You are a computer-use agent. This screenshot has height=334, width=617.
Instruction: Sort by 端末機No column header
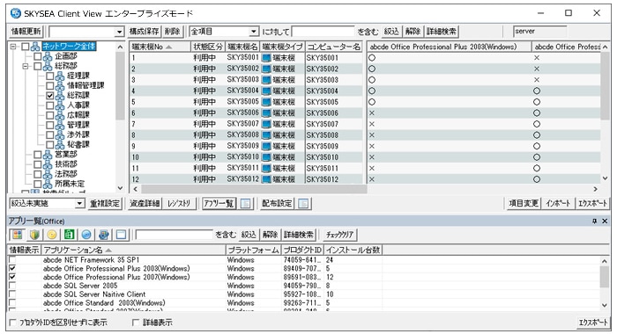(160, 47)
